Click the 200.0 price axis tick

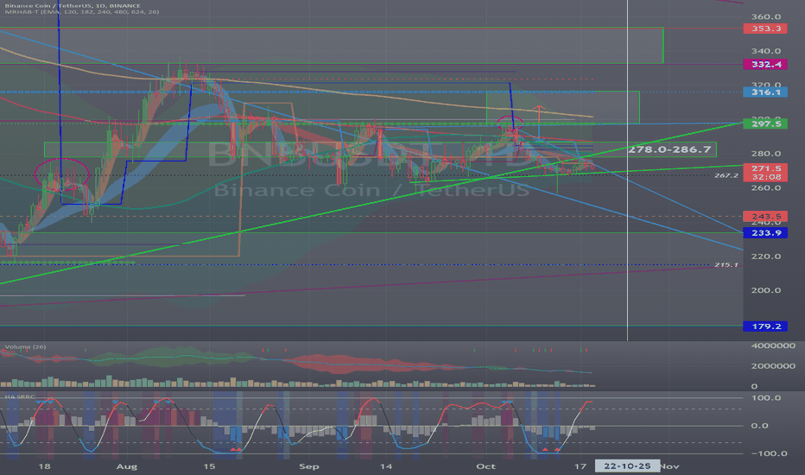coord(766,290)
